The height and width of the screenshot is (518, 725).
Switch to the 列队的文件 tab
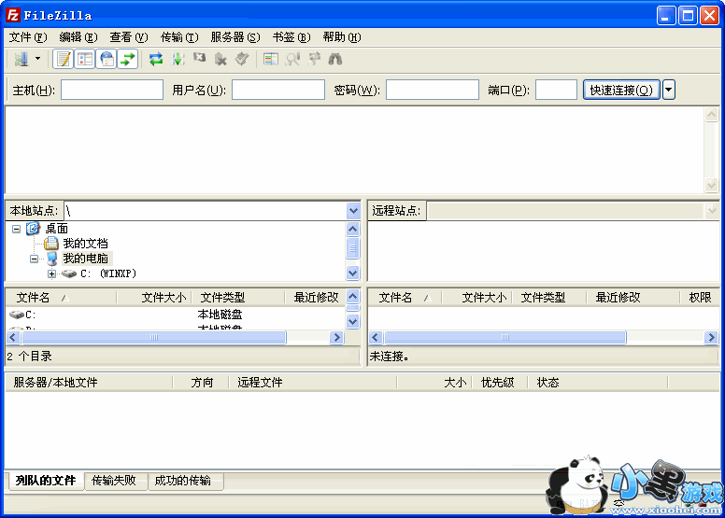(x=45, y=481)
